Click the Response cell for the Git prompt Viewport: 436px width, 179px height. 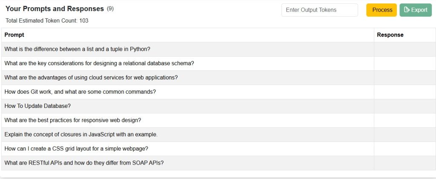(x=405, y=92)
